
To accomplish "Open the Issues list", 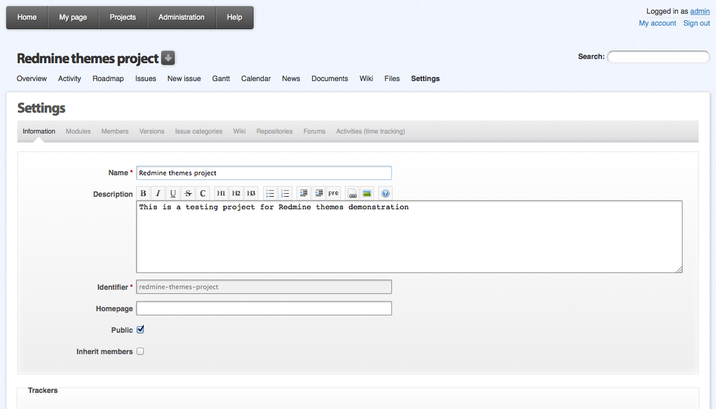I will [146, 79].
